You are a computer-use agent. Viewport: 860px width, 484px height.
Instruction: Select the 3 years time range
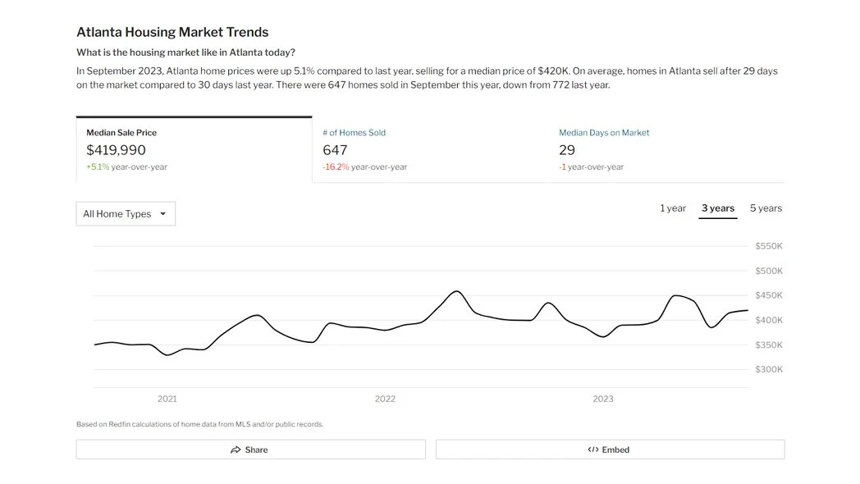[x=718, y=208]
